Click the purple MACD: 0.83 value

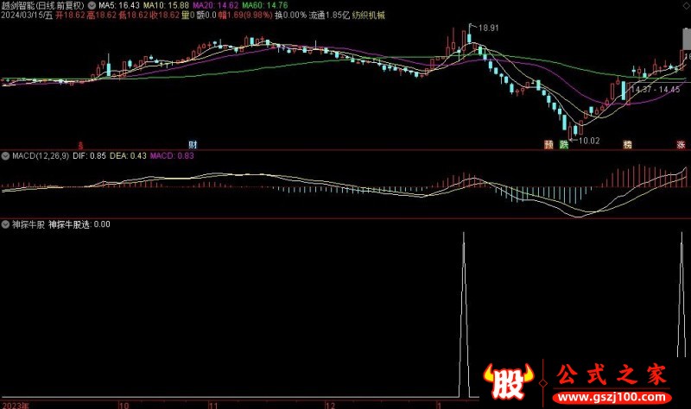[172, 156]
